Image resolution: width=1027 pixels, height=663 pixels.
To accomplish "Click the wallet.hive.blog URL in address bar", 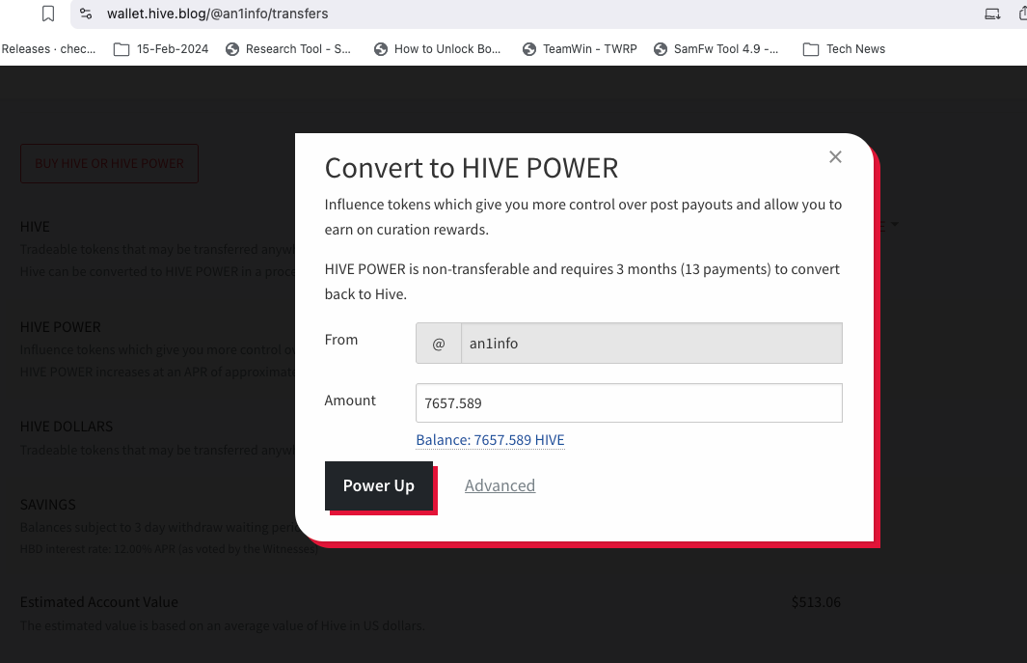I will (217, 14).
